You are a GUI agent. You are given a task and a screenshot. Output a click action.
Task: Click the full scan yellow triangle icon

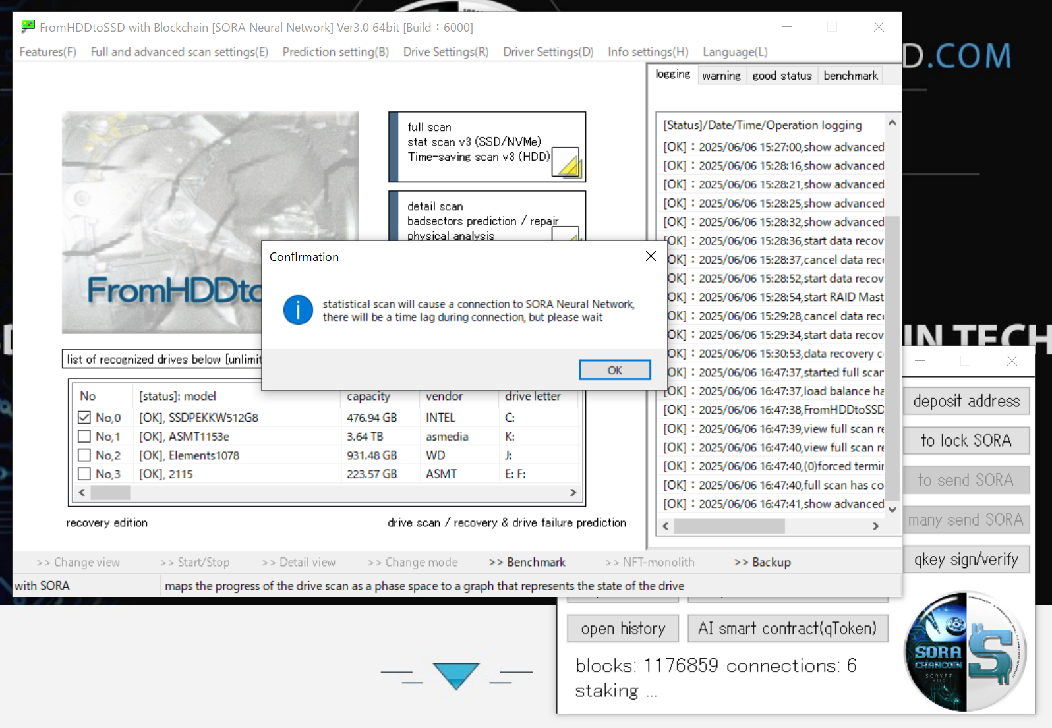click(x=566, y=163)
